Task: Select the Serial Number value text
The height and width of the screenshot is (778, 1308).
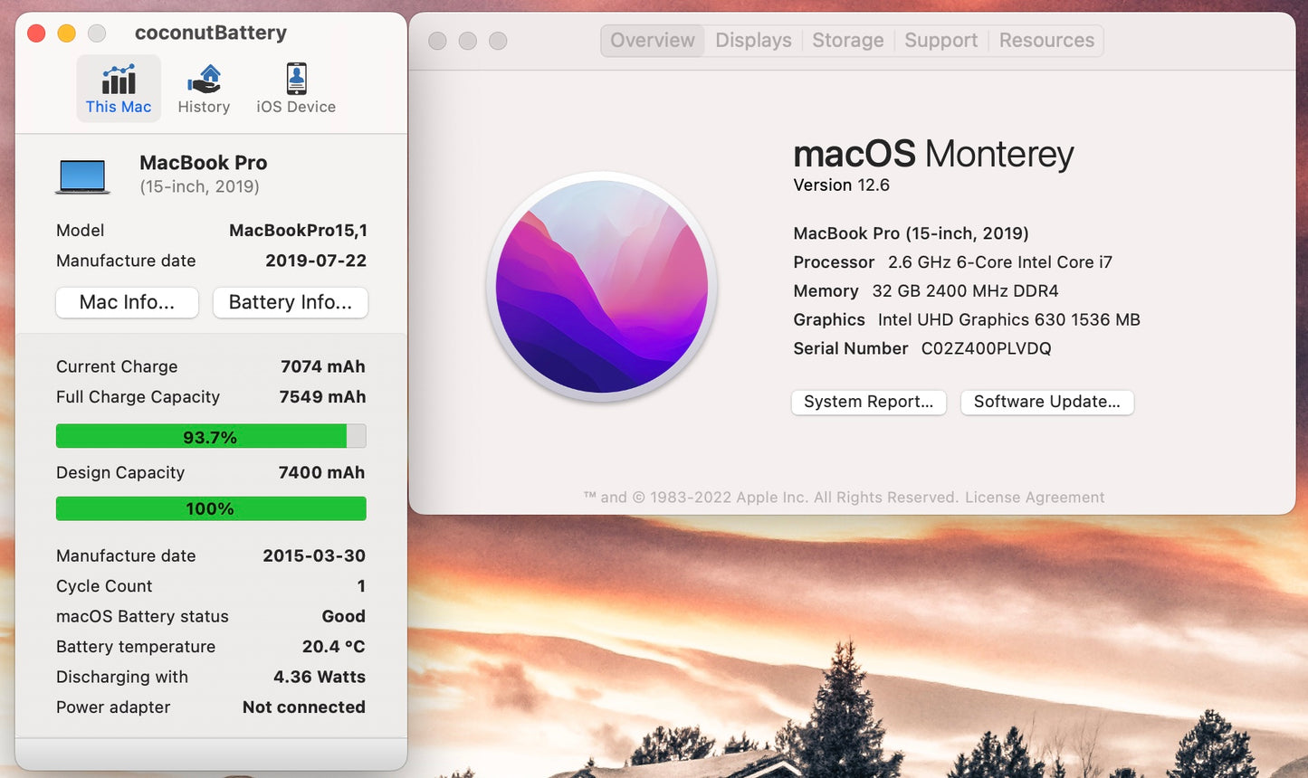Action: pos(989,348)
